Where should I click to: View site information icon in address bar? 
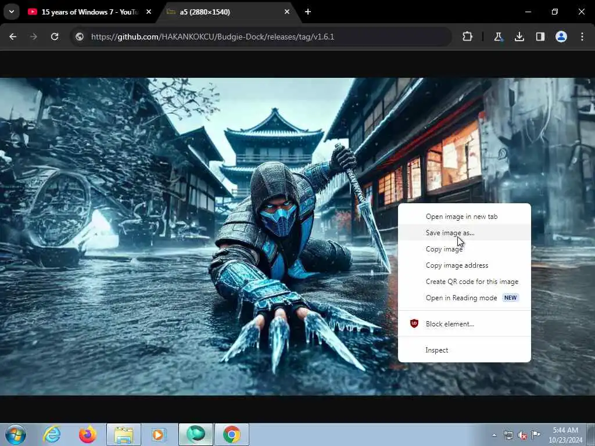(80, 37)
